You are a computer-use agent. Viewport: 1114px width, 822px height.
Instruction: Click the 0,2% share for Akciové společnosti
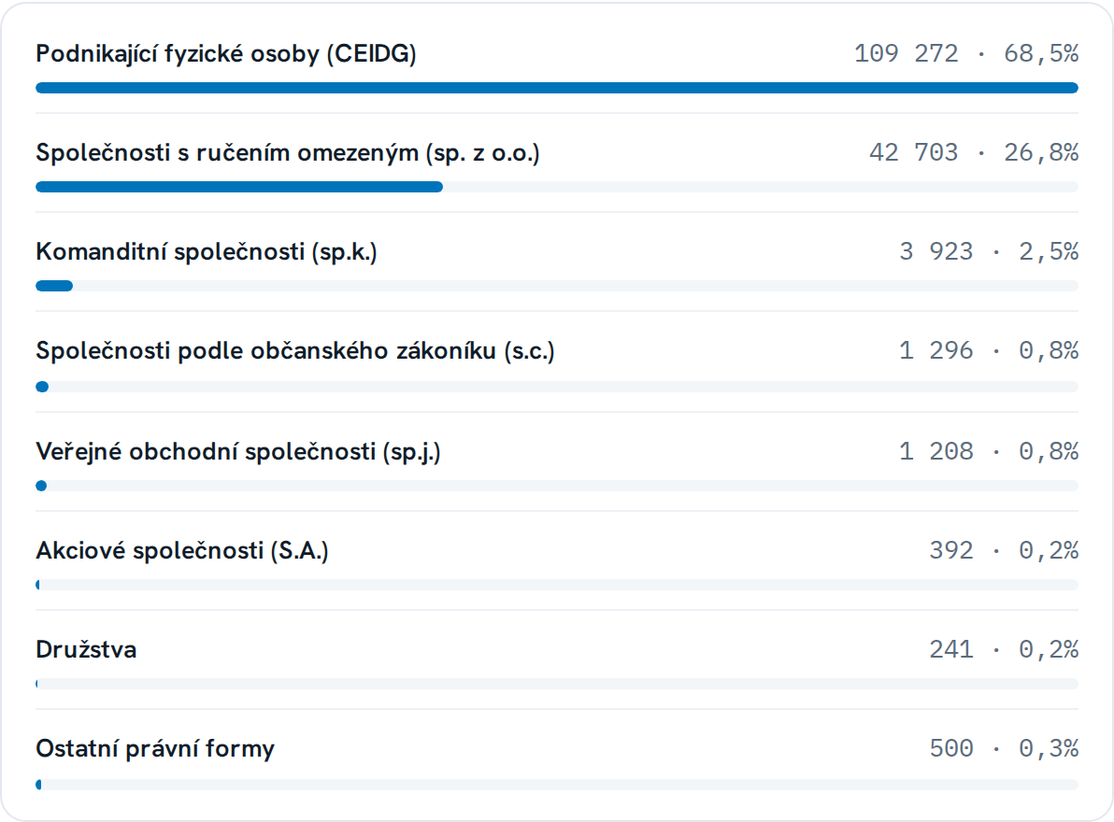pyautogui.click(x=1049, y=550)
